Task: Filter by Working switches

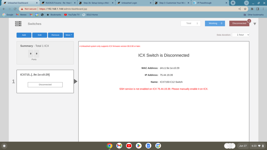Action: point(215,23)
